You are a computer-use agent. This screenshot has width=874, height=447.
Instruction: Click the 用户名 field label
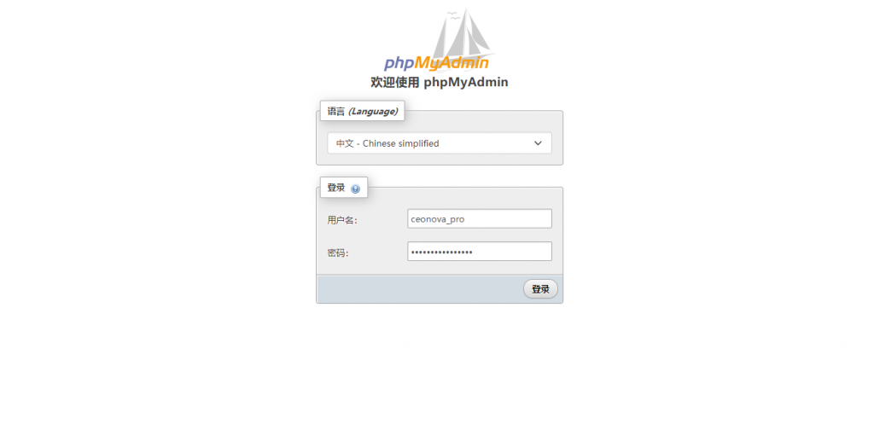342,220
